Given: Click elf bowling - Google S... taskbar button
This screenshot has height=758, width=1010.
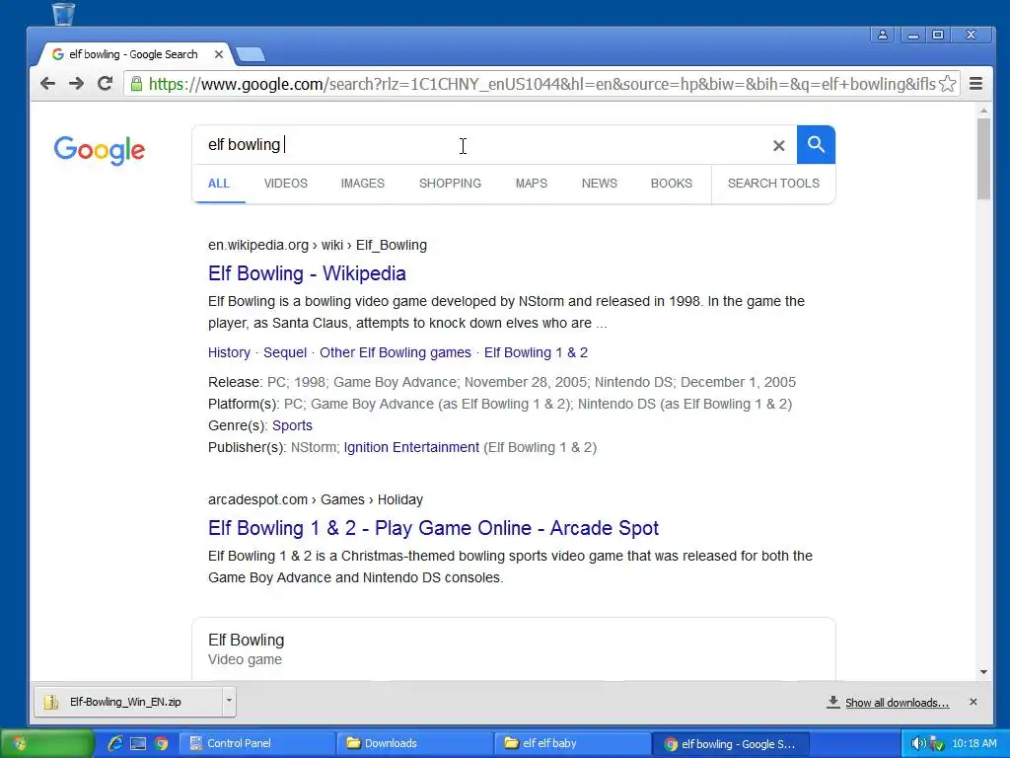Looking at the screenshot, I should tap(730, 744).
